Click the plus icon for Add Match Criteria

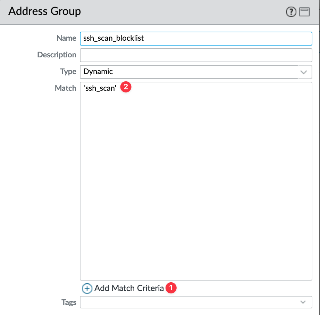(x=87, y=289)
